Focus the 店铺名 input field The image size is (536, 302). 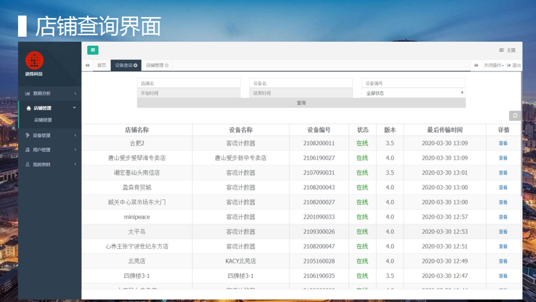(x=189, y=83)
